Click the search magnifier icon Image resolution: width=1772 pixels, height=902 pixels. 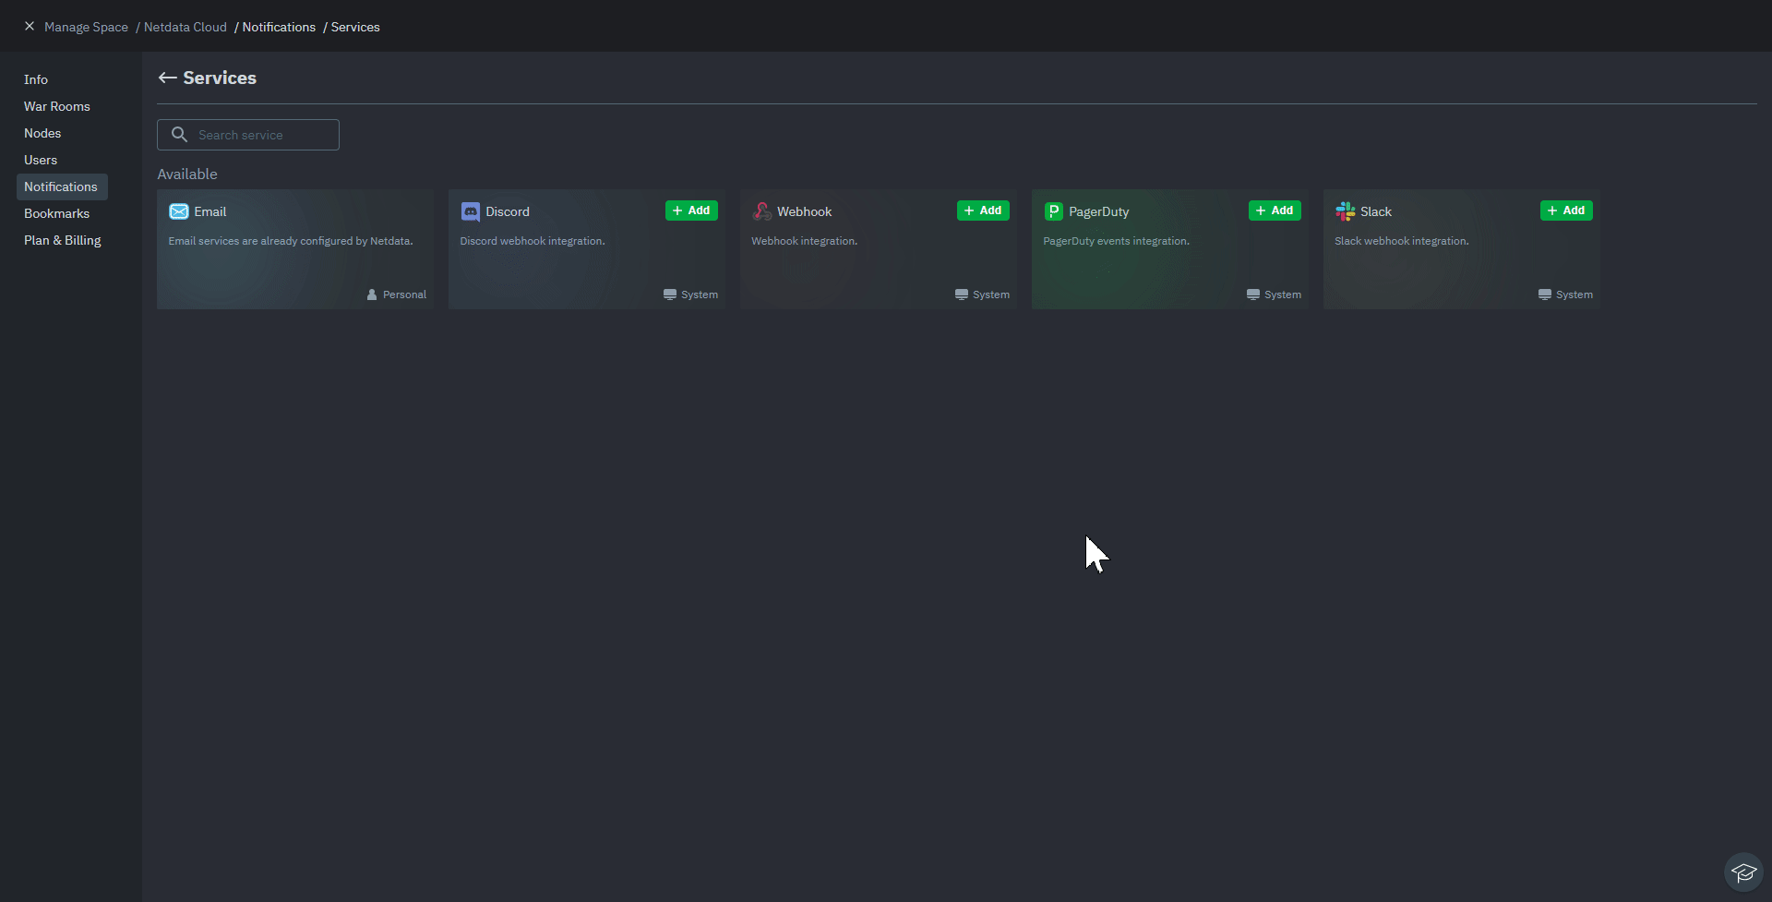[x=179, y=134]
